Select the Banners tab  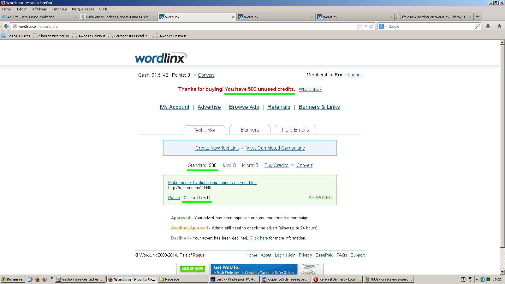pos(250,130)
